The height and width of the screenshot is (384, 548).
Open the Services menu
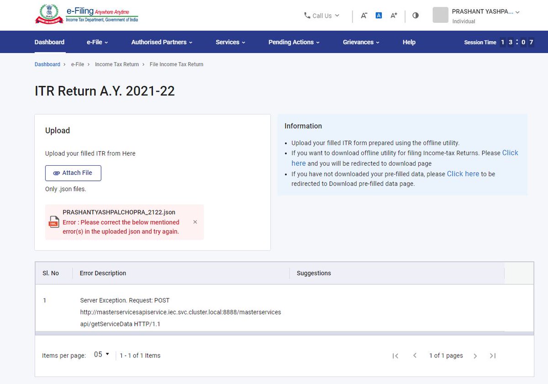230,42
